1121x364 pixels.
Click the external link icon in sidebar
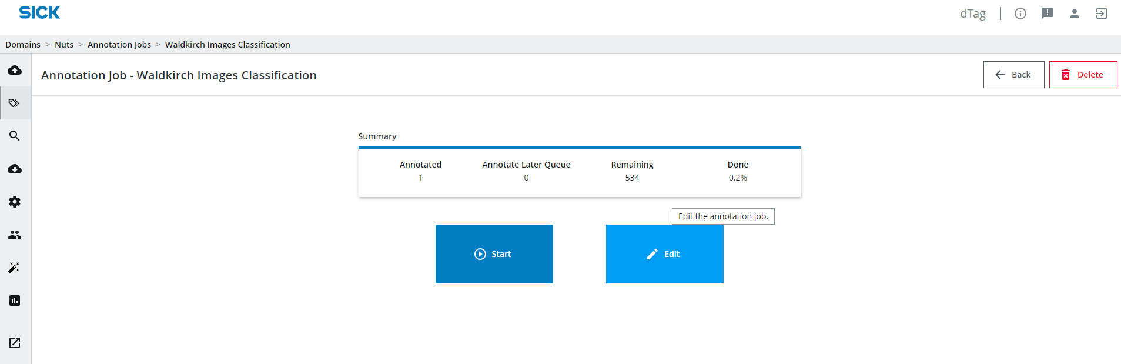point(15,343)
